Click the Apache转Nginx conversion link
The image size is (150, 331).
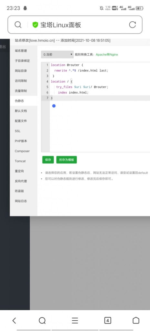[107, 54]
